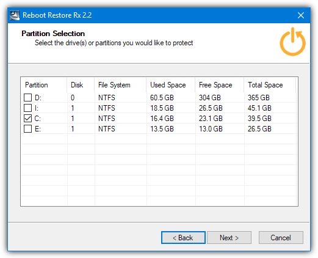
Task: Click the orange power restore logo
Action: 292,42
